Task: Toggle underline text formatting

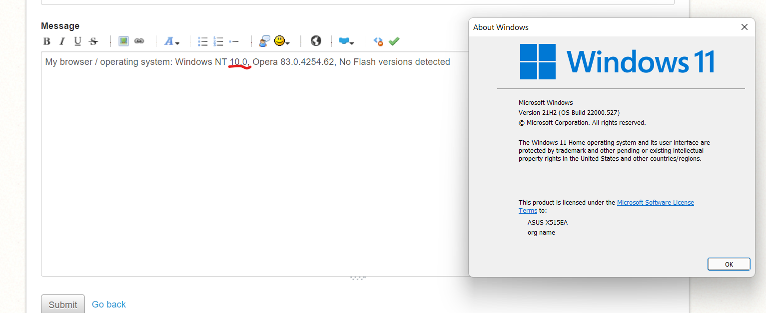Action: 77,41
